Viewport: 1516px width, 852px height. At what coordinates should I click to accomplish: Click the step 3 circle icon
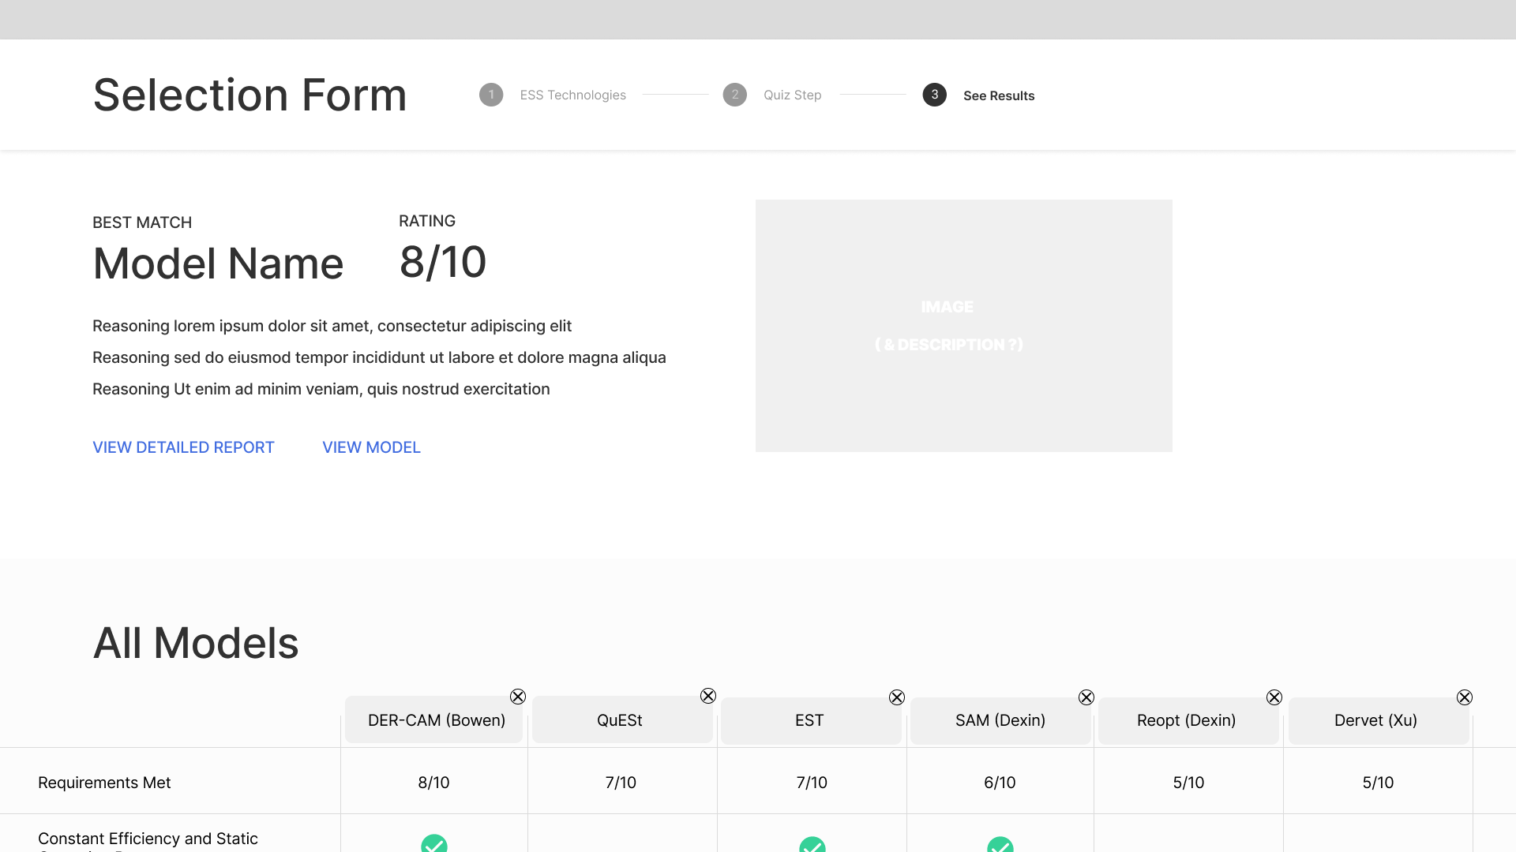tap(935, 95)
